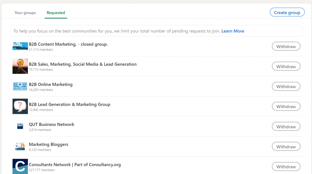Click the B2B Content Marketing group logo

point(20,46)
